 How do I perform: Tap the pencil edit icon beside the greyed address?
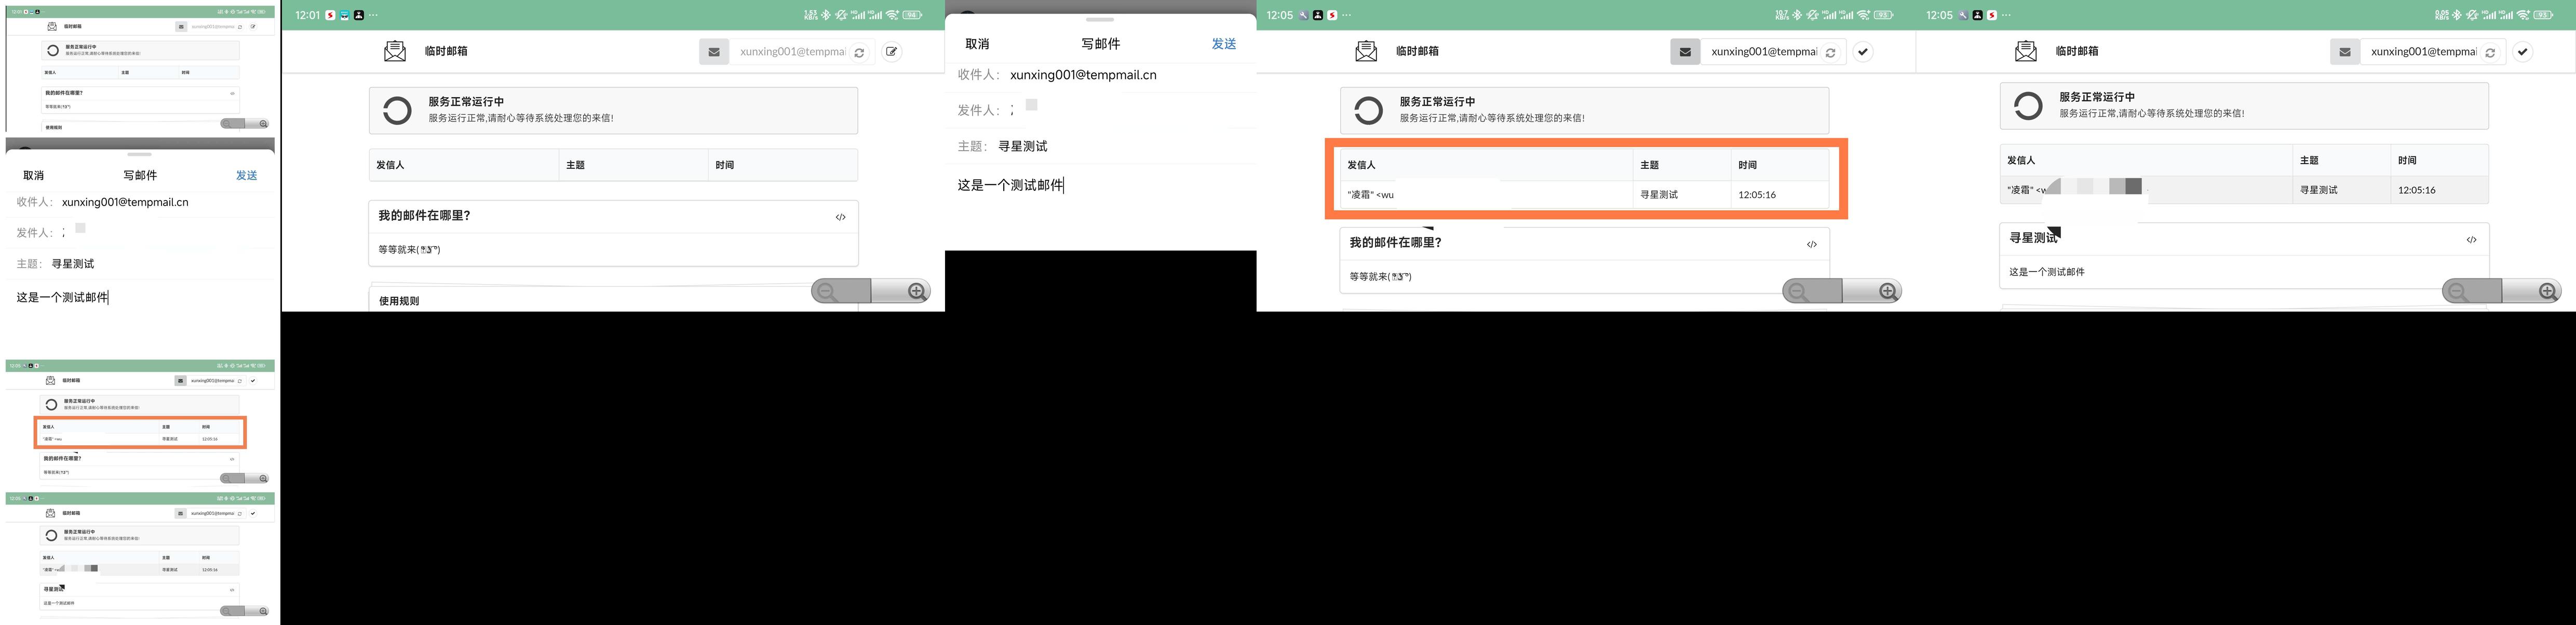tap(891, 52)
